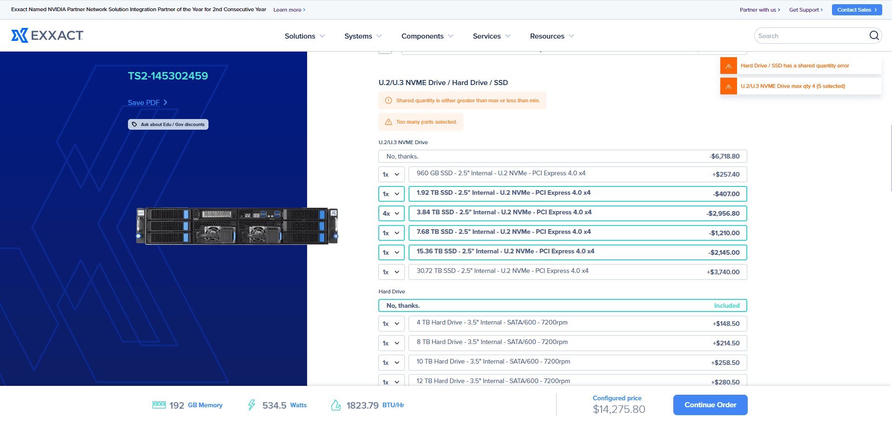Select the 30.72 TB SSD option
892x424 pixels.
577,272
